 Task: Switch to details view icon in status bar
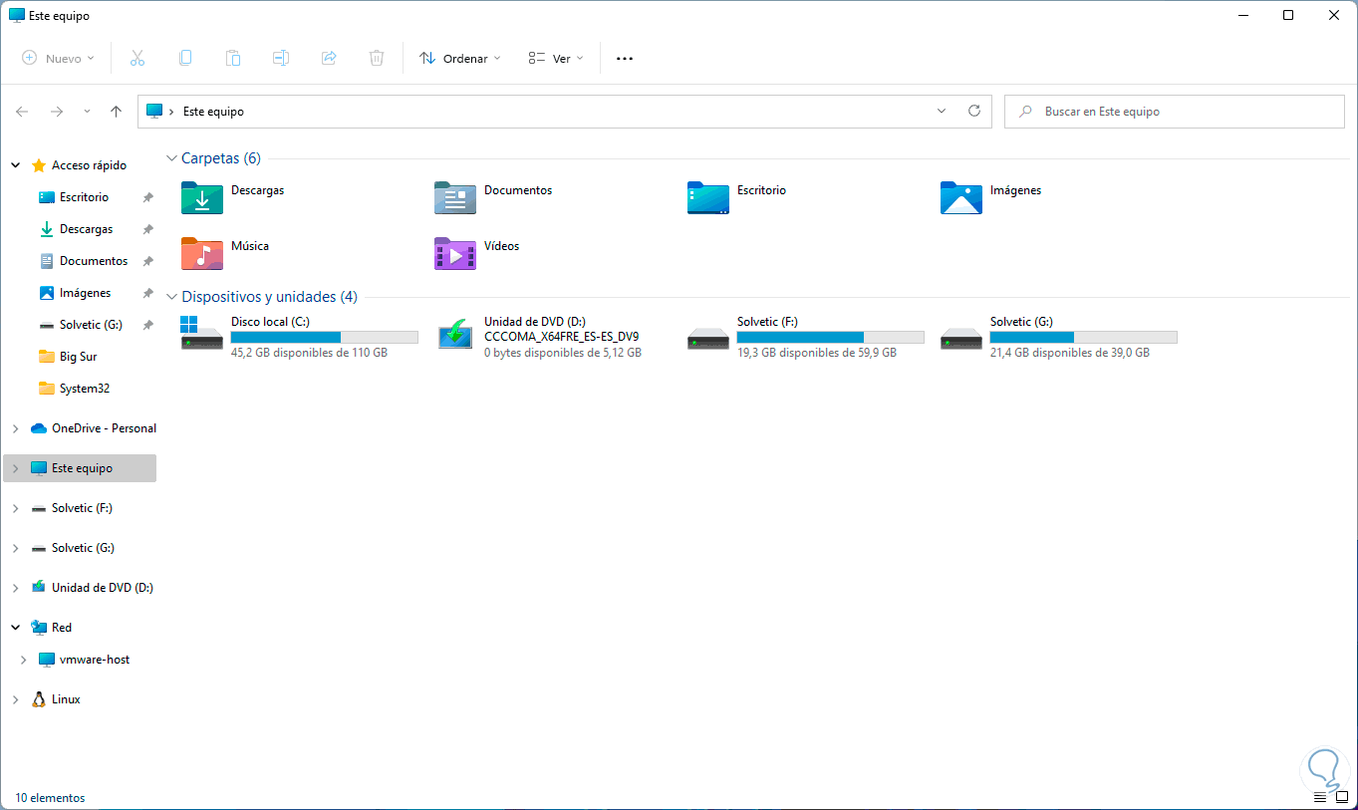pos(1320,797)
